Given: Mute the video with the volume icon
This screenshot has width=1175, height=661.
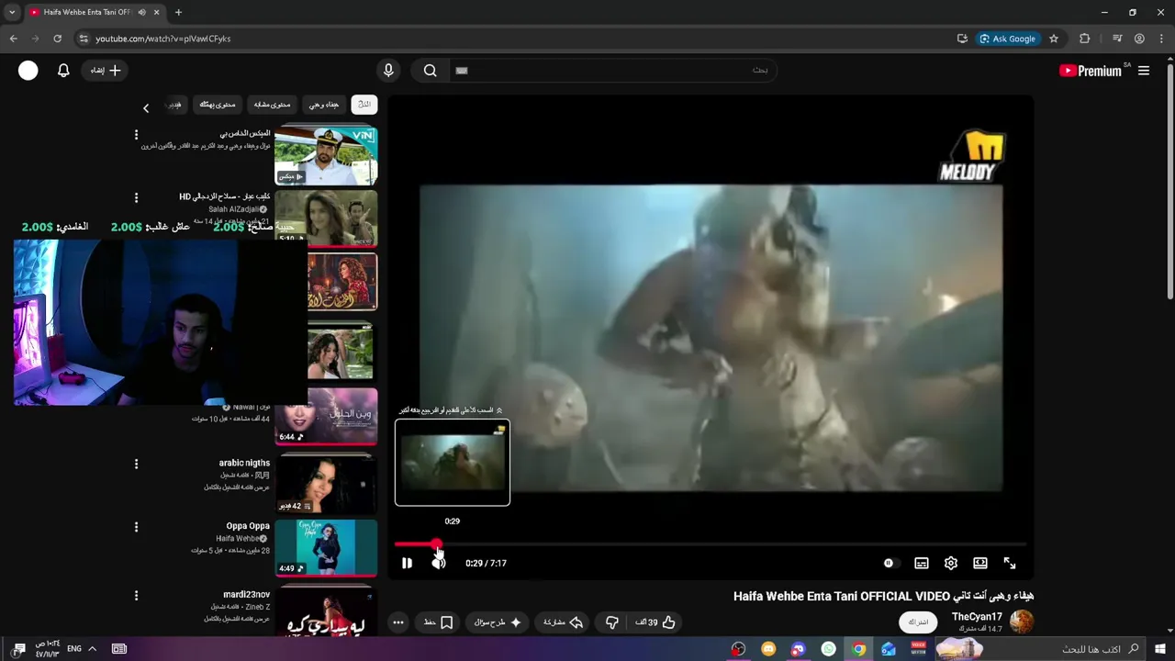Looking at the screenshot, I should [x=439, y=563].
